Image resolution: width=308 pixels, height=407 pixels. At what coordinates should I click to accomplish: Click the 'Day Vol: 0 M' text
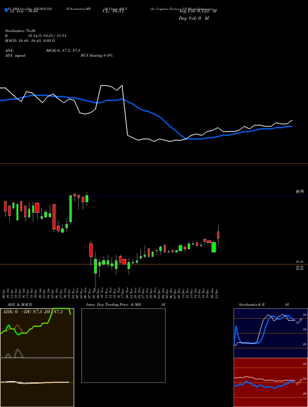[193, 18]
